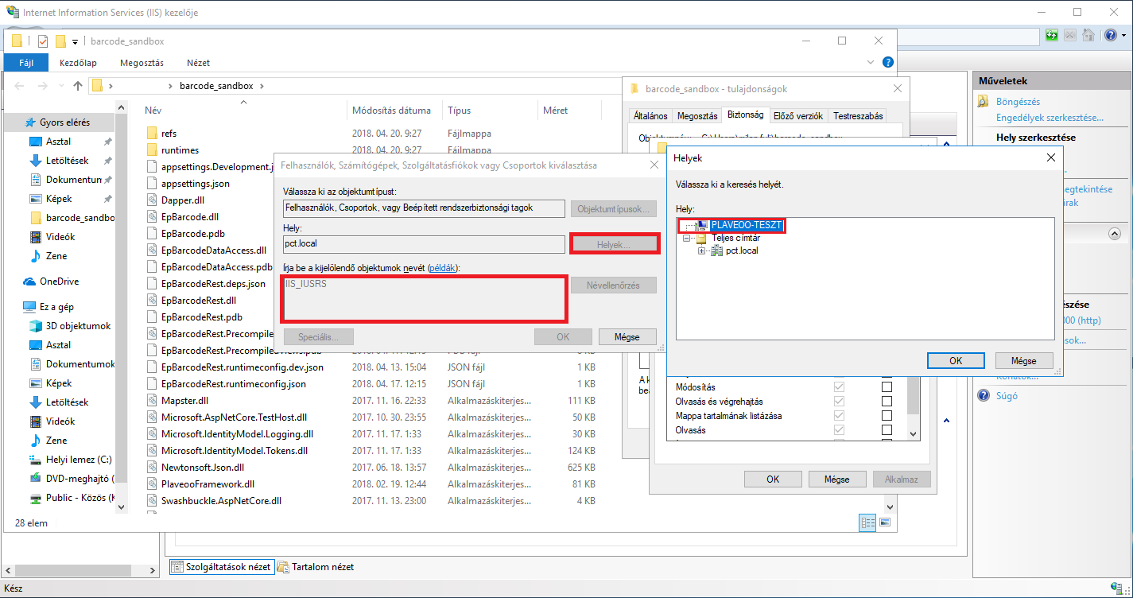The height and width of the screenshot is (598, 1133).
Task: Sort files by Módosítás dátuma column
Action: pos(391,111)
